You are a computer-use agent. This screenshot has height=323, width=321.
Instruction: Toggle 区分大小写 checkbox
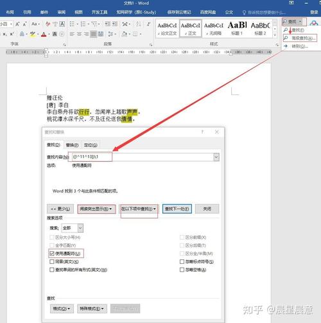point(52,238)
